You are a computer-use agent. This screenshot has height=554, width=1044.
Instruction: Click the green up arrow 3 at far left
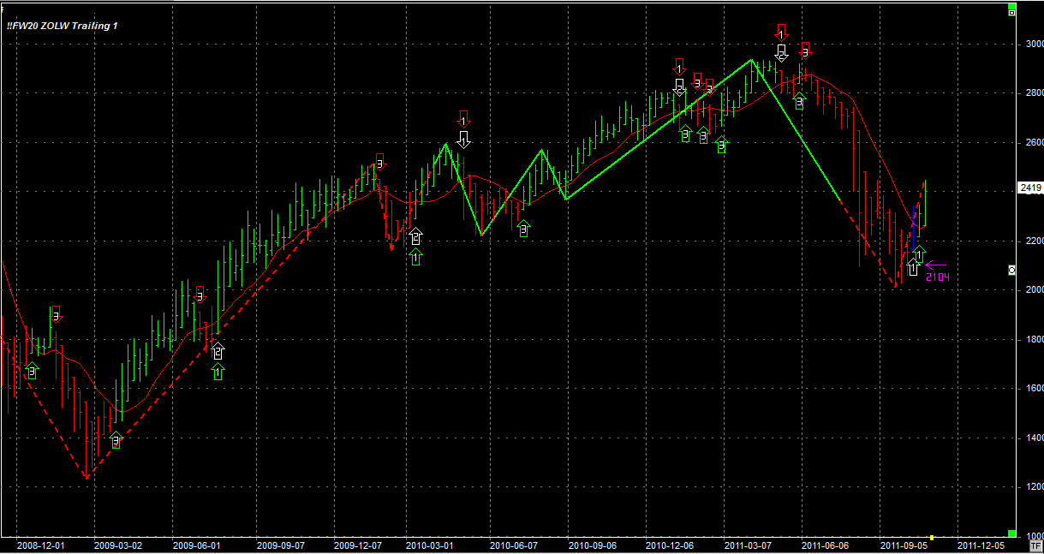tap(32, 371)
